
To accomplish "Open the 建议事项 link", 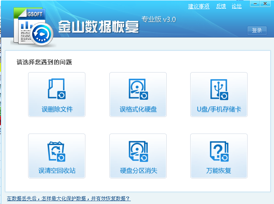I will click(198, 6).
